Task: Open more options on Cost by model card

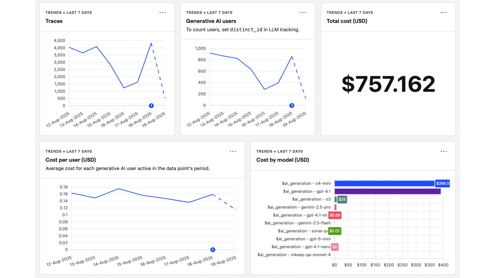Action: pos(443,151)
